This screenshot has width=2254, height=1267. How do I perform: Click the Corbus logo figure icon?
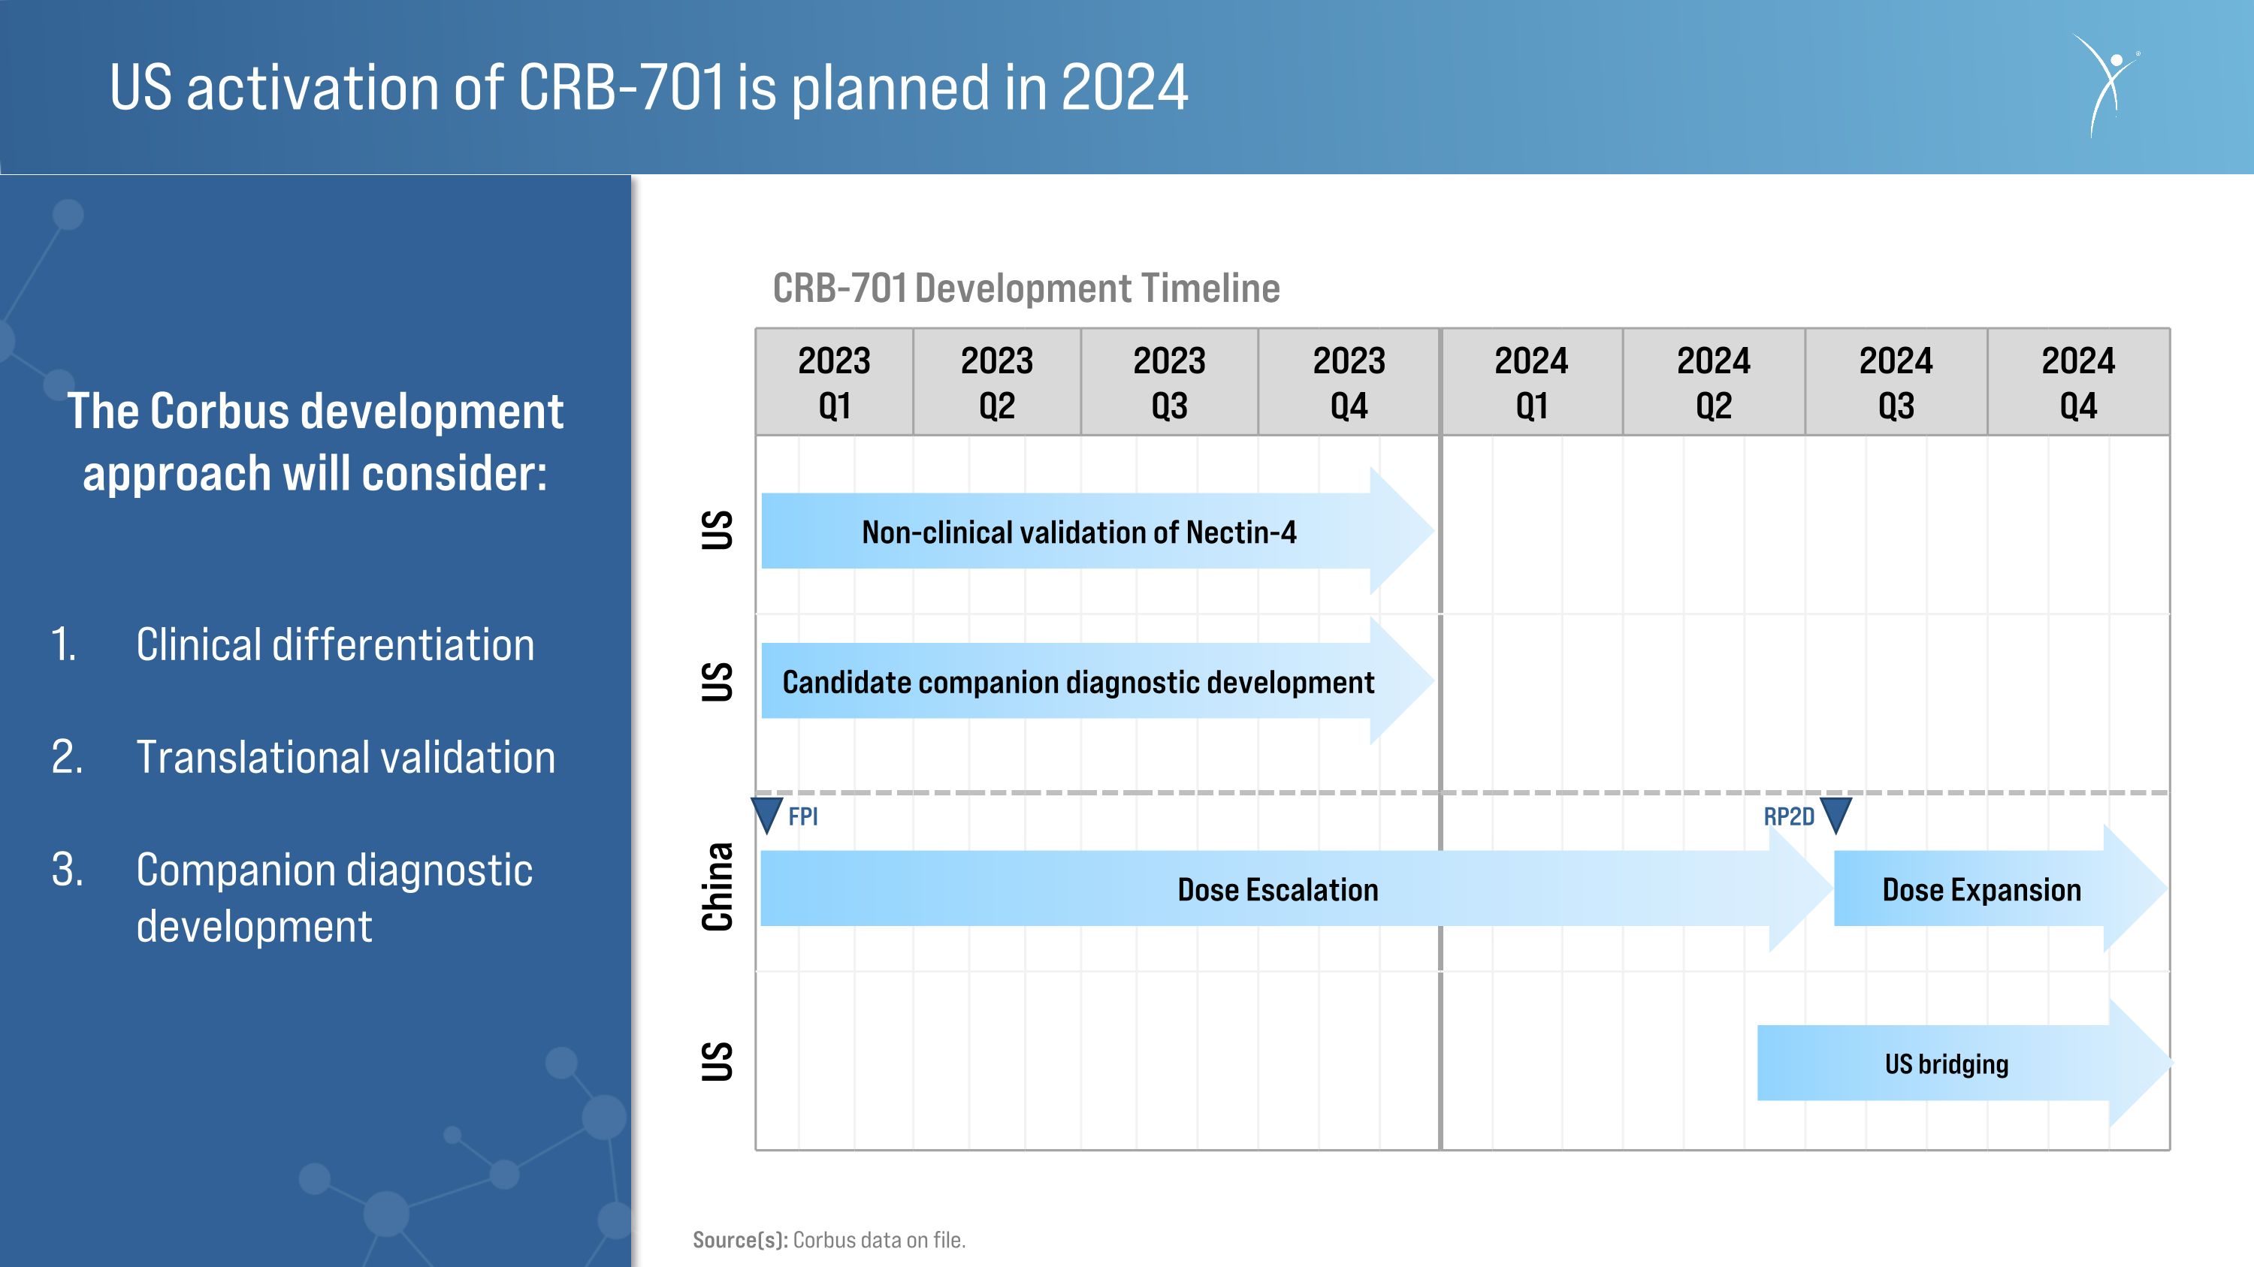2106,85
